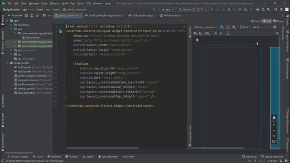Collapse the Gradle Scripts node

(x=7, y=63)
